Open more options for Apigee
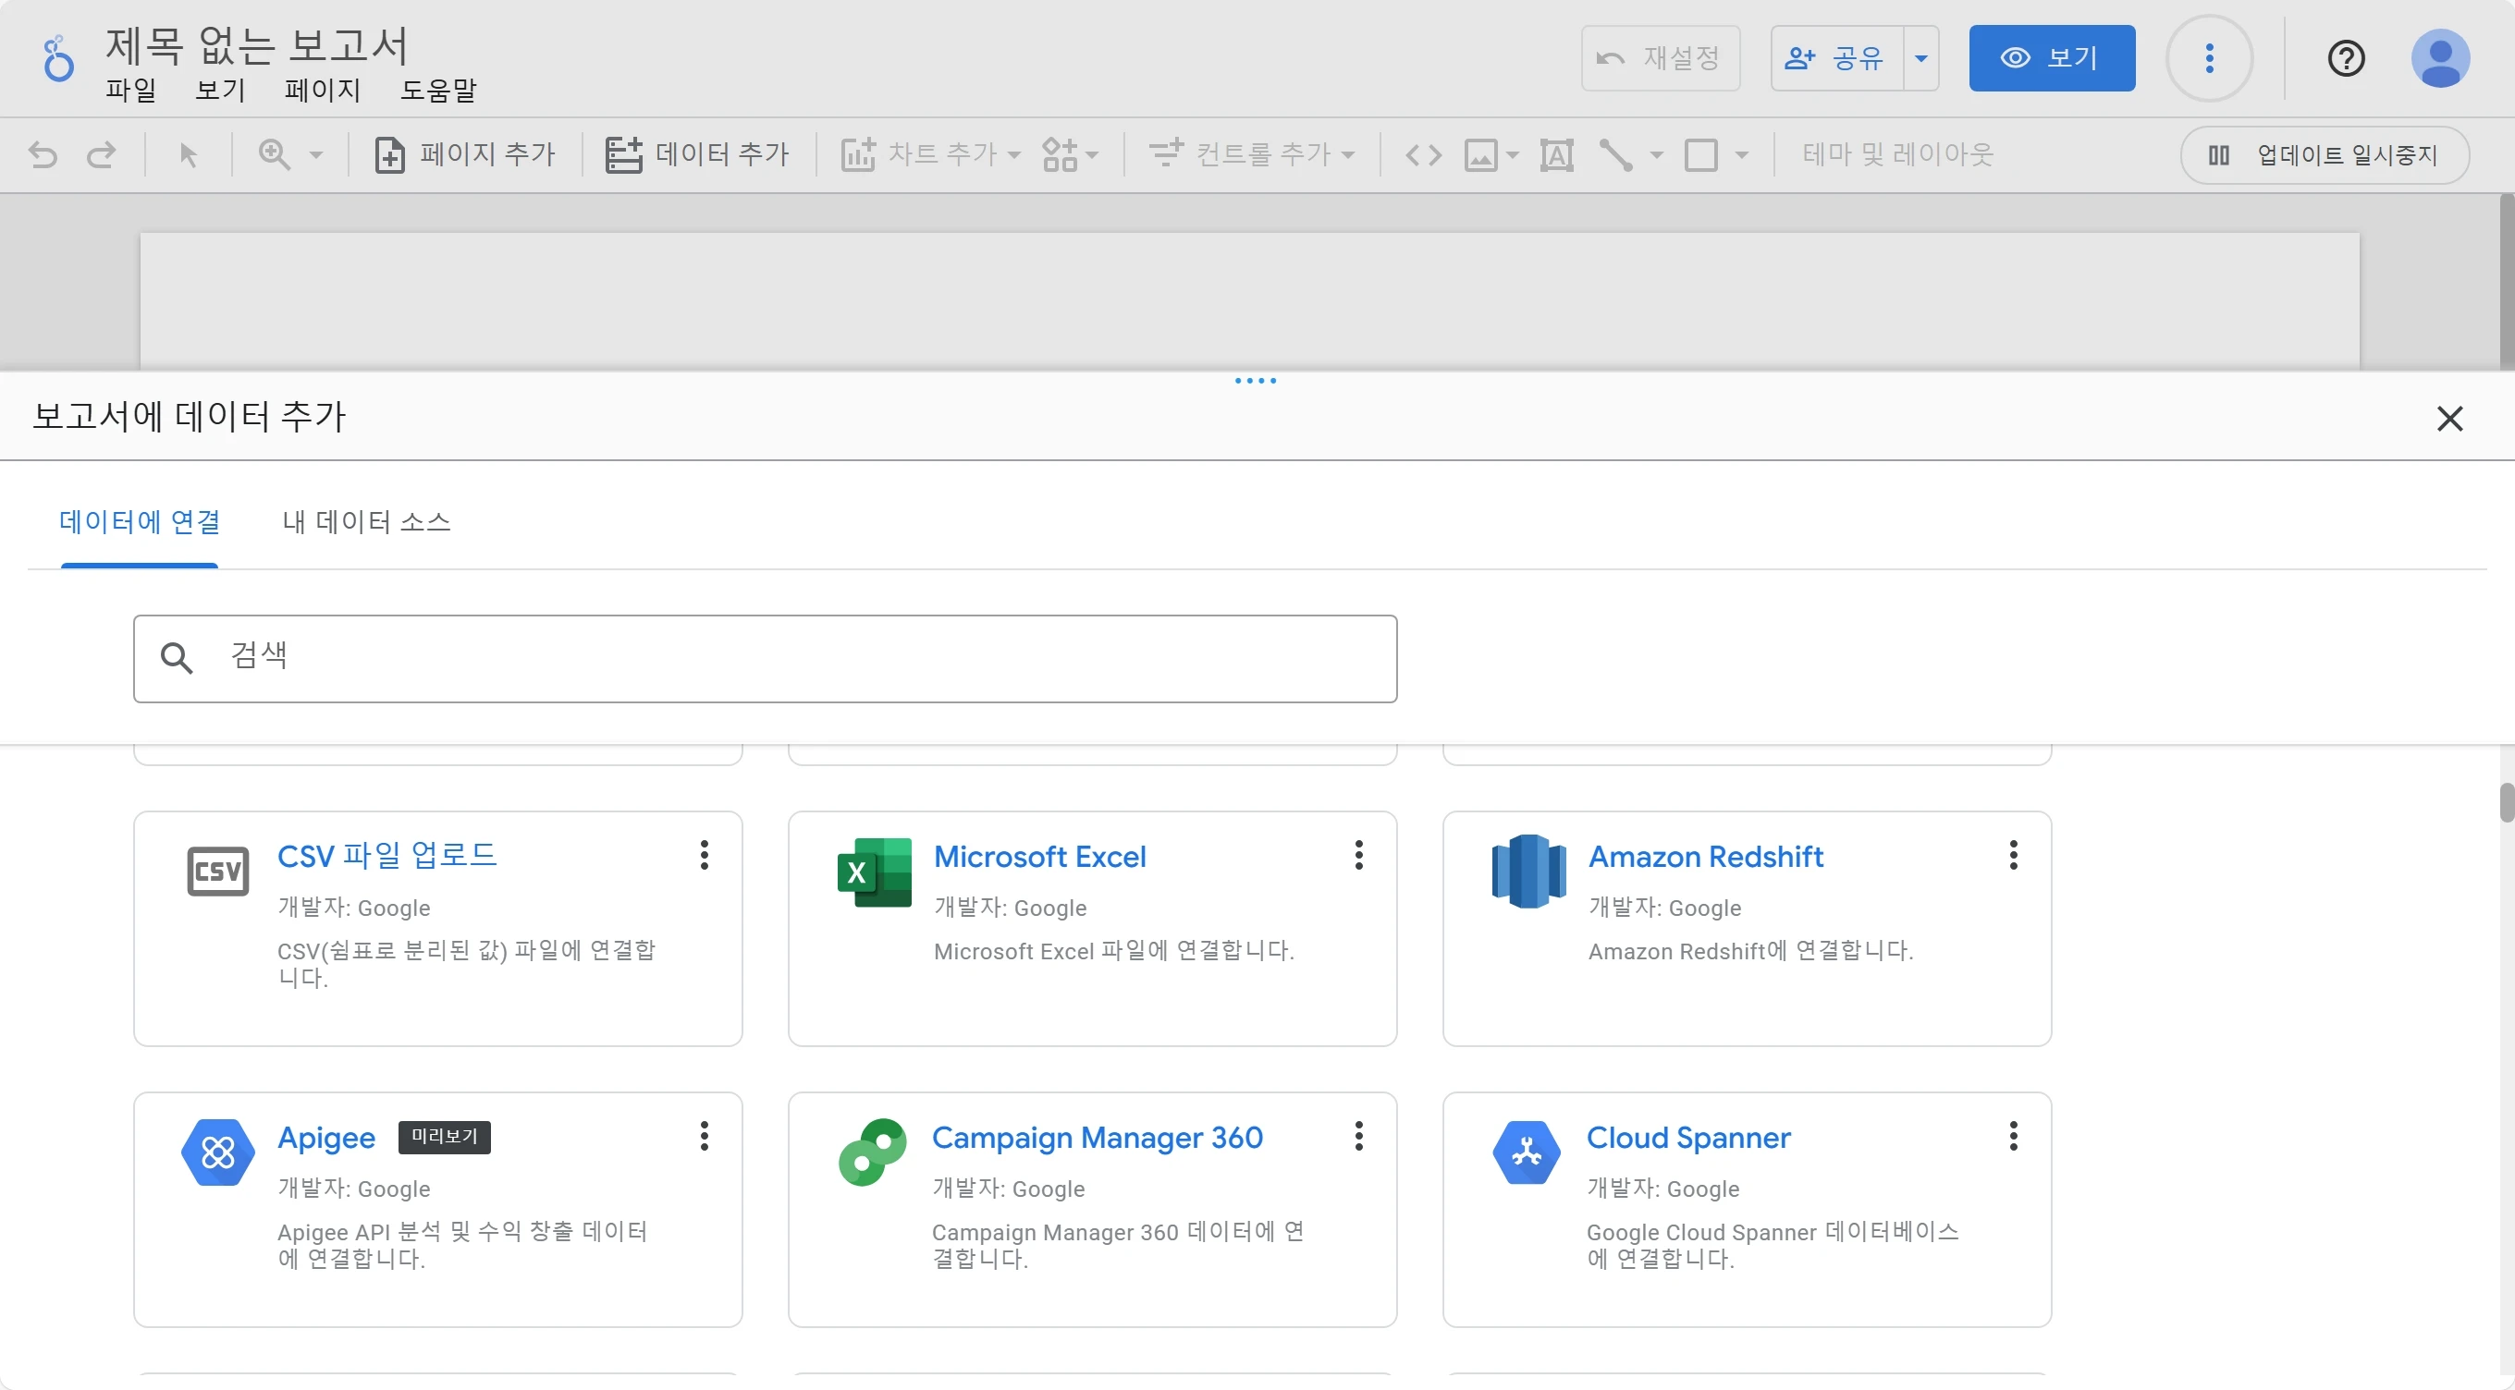This screenshot has height=1390, width=2515. [x=703, y=1136]
